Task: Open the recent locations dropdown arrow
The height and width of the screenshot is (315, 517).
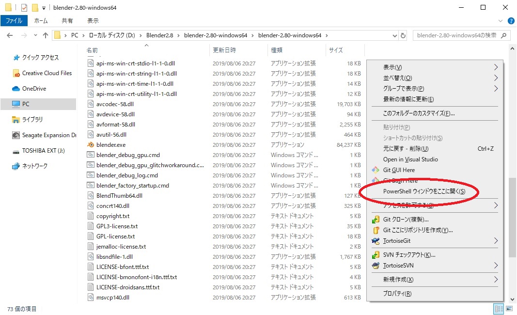Action: point(35,35)
